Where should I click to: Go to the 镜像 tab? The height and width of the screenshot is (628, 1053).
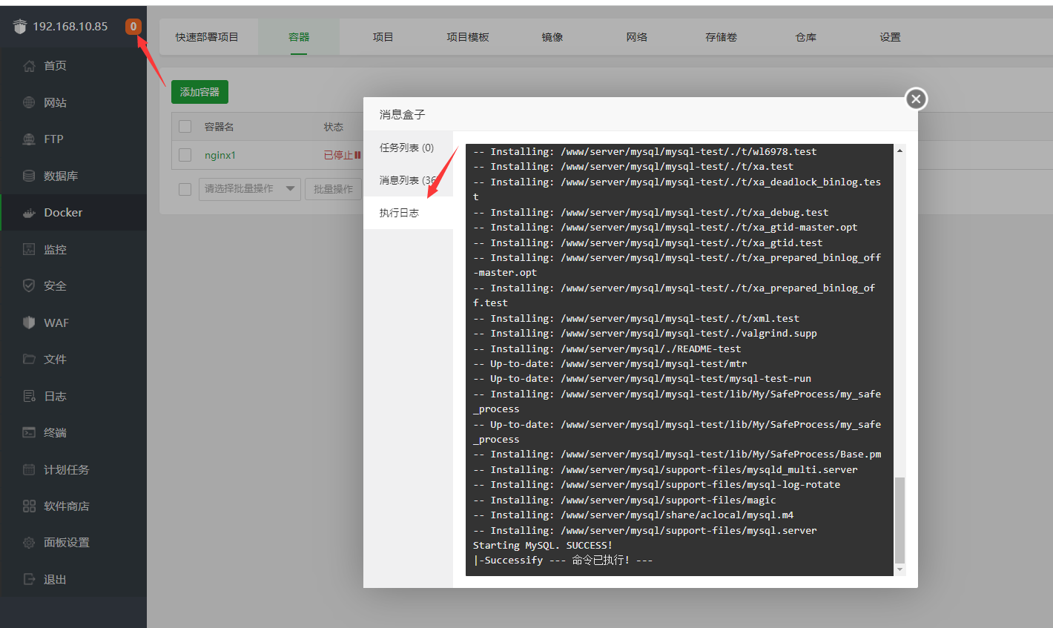552,37
